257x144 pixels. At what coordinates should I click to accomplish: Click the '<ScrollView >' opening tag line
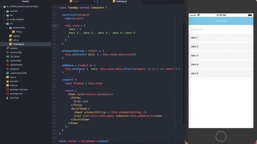tap(80, 109)
